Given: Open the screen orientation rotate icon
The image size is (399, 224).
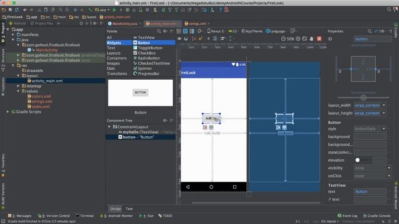Looking at the screenshot, I should click(200, 31).
